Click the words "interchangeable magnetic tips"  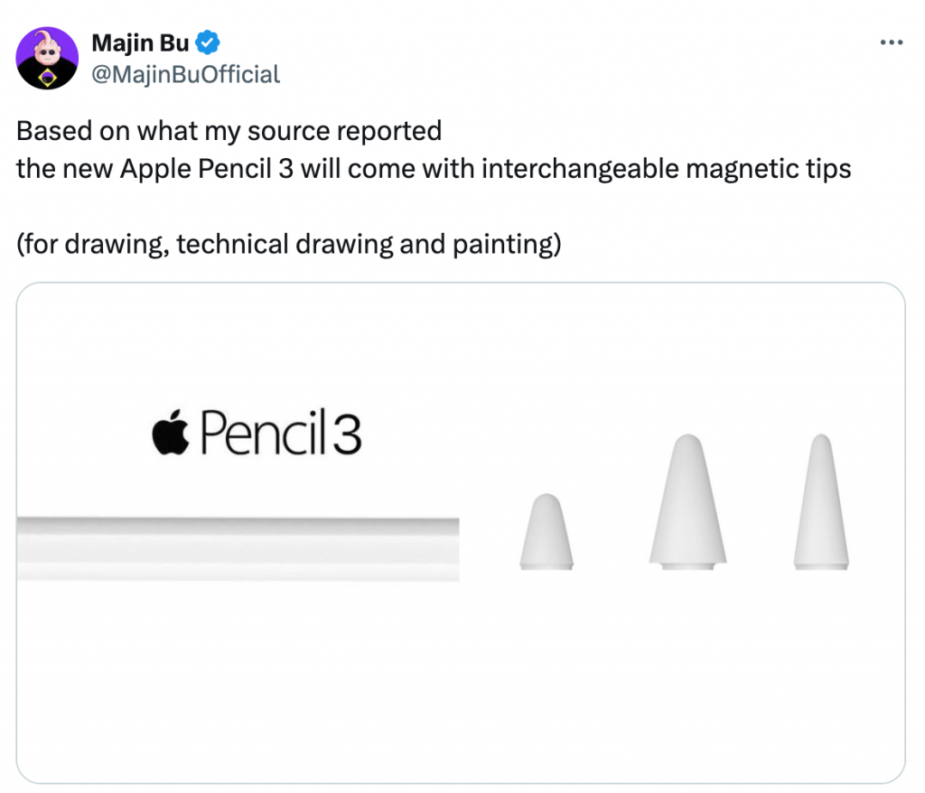[666, 169]
